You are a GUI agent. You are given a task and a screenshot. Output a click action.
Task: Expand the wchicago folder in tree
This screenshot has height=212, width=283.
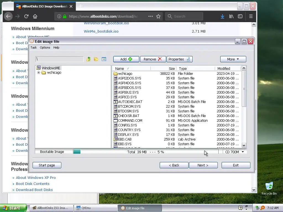(38, 73)
